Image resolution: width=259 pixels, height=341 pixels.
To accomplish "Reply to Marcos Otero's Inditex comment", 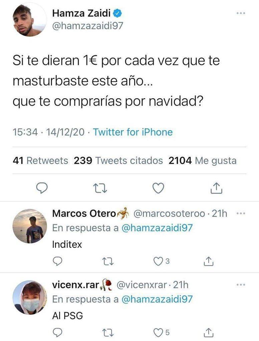I will (57, 261).
